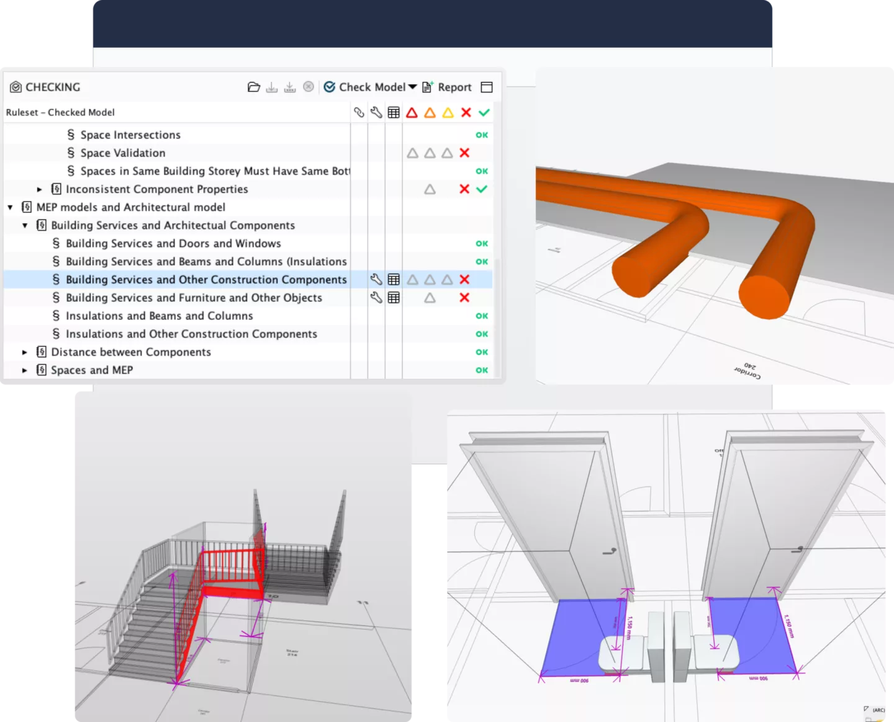Viewport: 894px width, 722px height.
Task: Click ruleset icon beside MEP models row
Action: coord(26,207)
